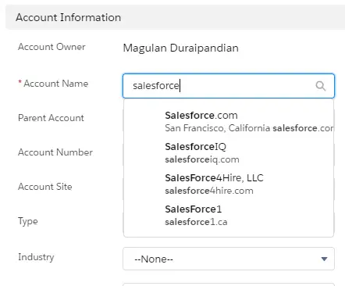The width and height of the screenshot is (345, 286).
Task: Click the salesforce4hire.com domain text
Action: (209, 191)
